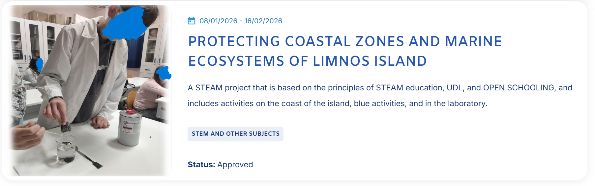Select the STEM AND OTHER SUBJECTS tag
The width and height of the screenshot is (595, 186).
point(235,134)
